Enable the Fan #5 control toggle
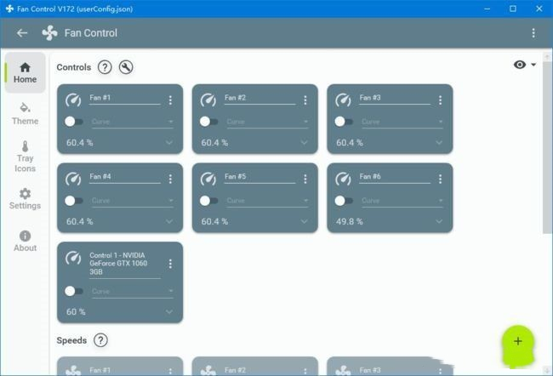The image size is (553, 376). coord(208,201)
